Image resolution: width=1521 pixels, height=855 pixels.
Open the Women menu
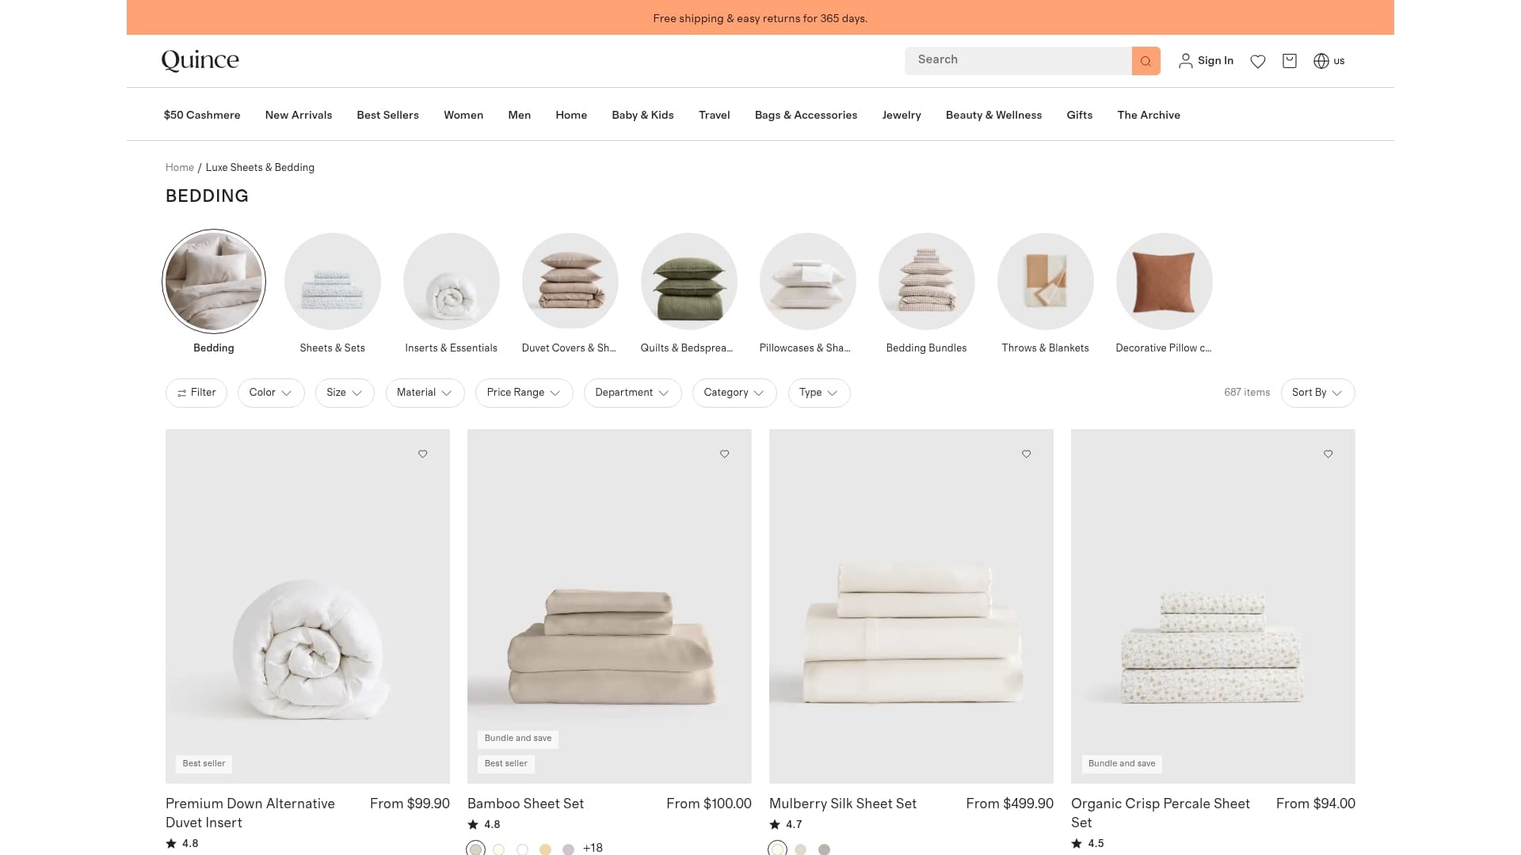[463, 115]
